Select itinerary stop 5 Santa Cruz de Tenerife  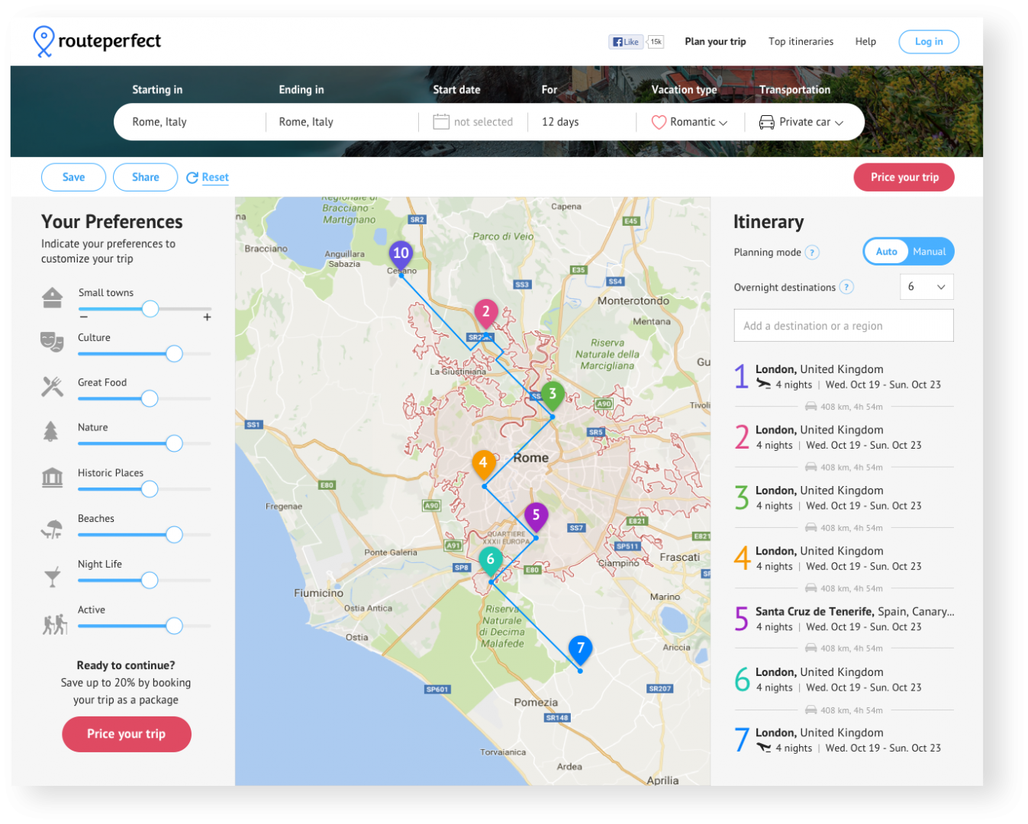pos(843,619)
